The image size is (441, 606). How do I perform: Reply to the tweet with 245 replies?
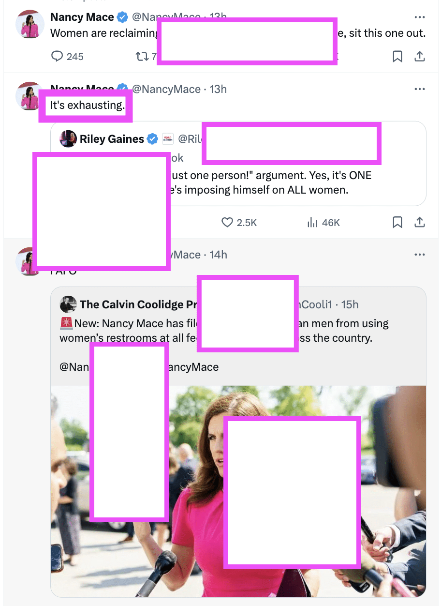click(x=58, y=57)
